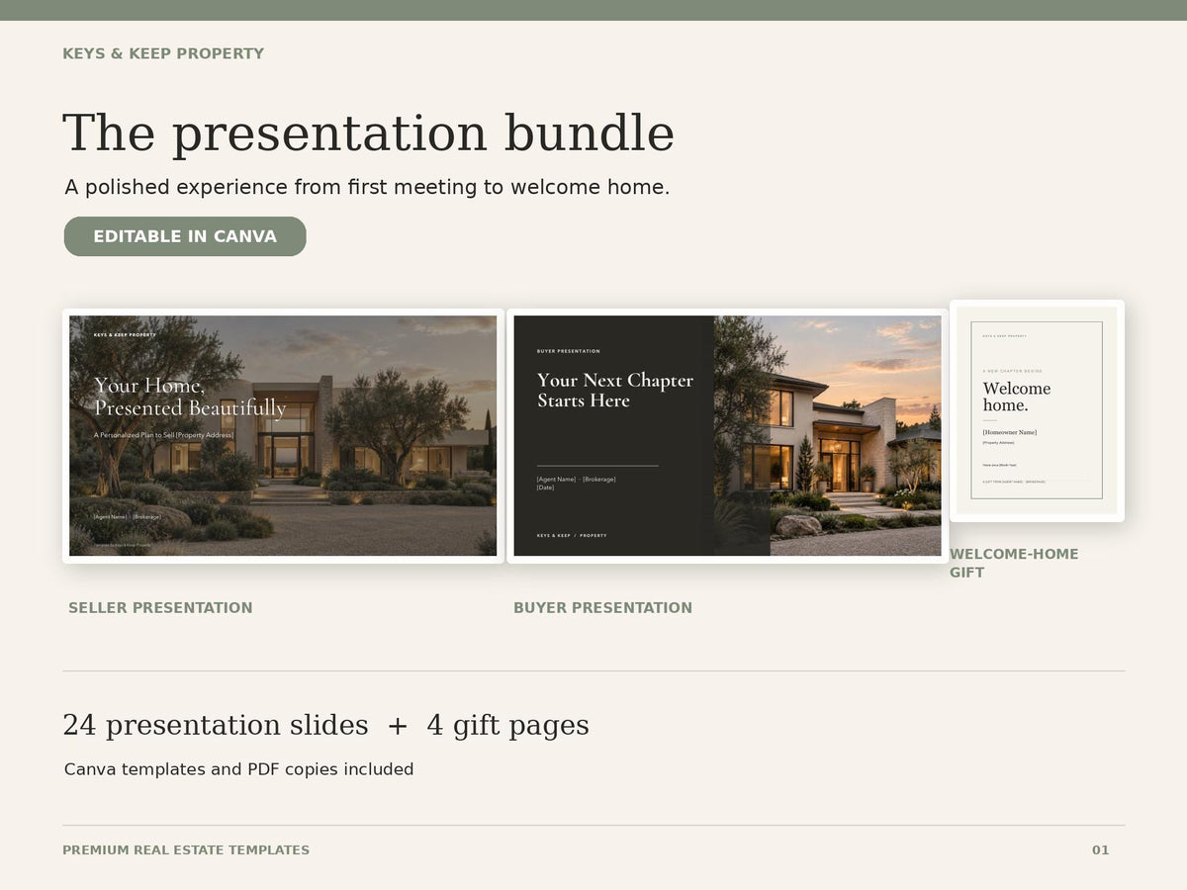Click 'Welcome home.' on gift page
1187x890 pixels.
[1017, 397]
